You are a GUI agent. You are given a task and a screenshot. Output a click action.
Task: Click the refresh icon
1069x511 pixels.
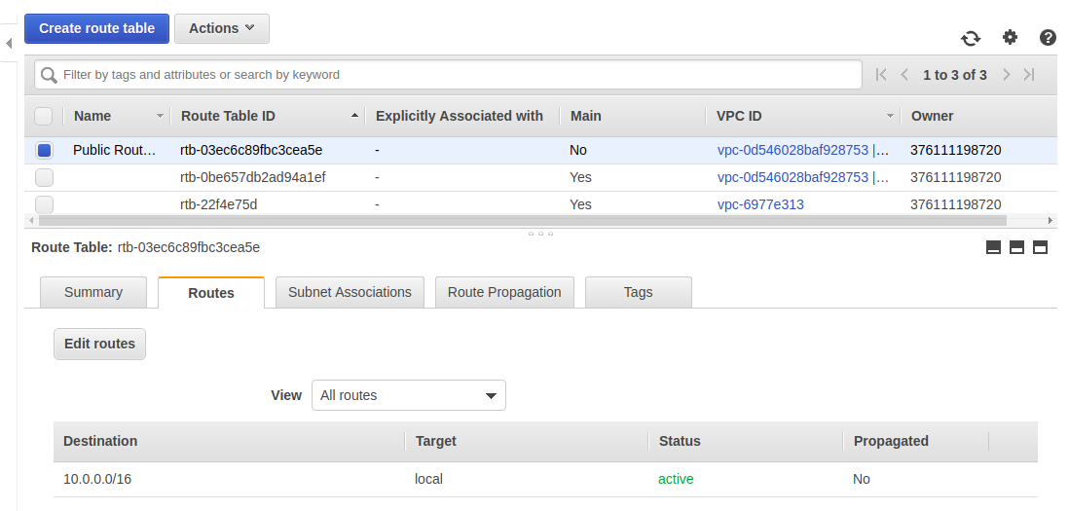(971, 38)
